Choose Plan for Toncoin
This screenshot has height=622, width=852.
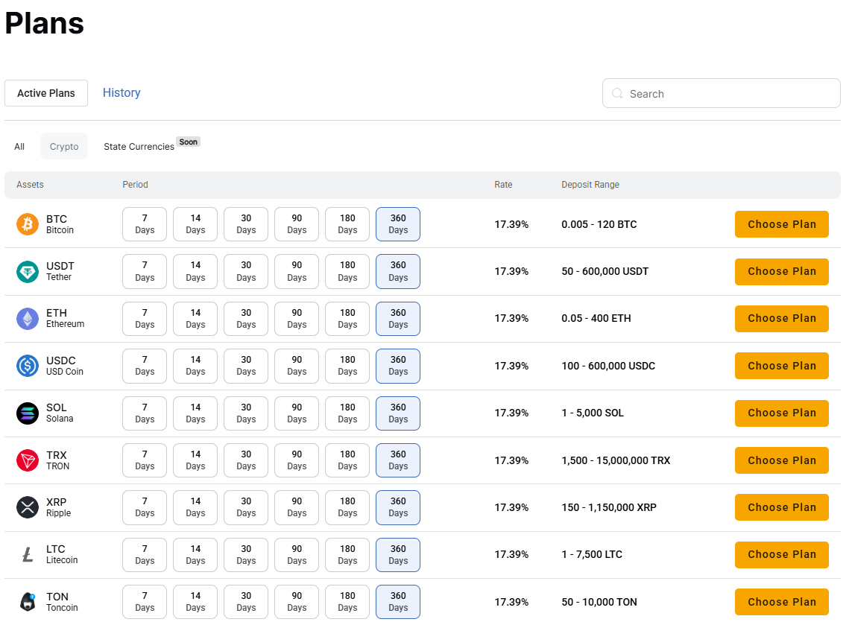coord(781,602)
